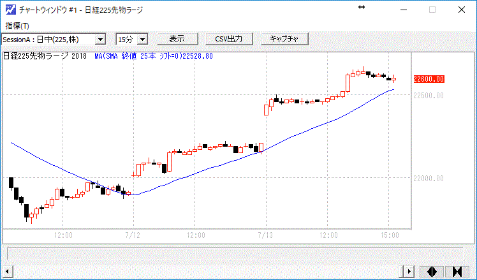Viewport: 477px width, 280px height.
Task: Click the キャプチャ button
Action: click(285, 39)
